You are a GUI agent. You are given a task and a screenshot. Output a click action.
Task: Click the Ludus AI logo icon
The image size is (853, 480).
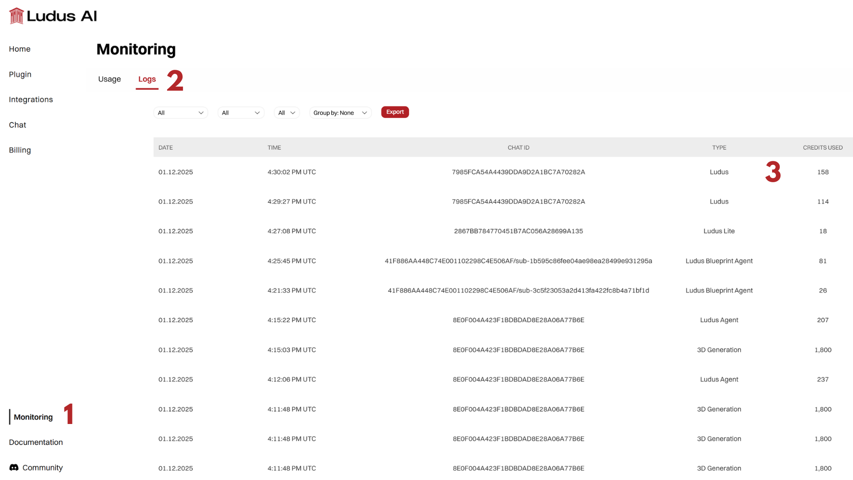click(x=16, y=15)
